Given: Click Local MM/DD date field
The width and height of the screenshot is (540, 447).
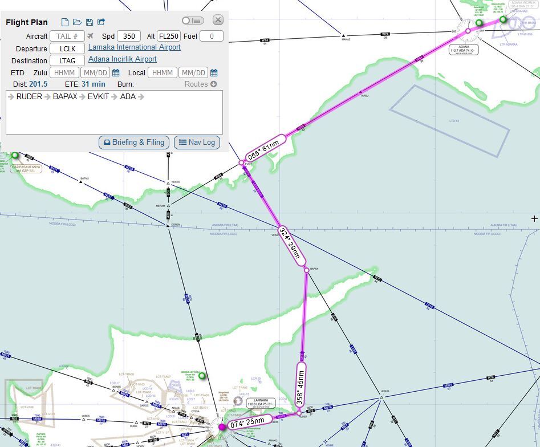Looking at the screenshot, I should 193,72.
